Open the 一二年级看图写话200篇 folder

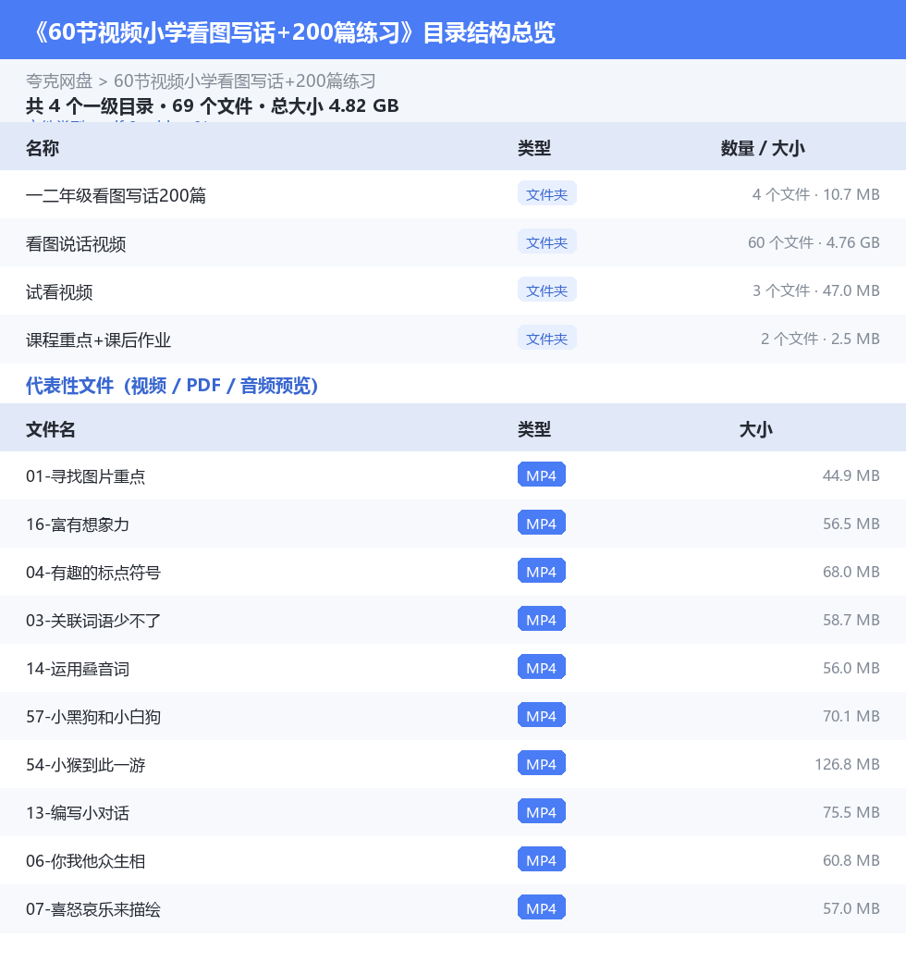coord(116,195)
